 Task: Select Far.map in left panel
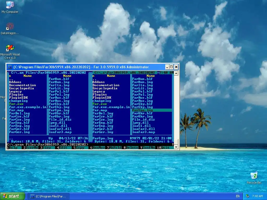pyautogui.click(x=16, y=110)
